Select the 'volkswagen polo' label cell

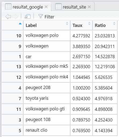pyautogui.click(x=47, y=36)
